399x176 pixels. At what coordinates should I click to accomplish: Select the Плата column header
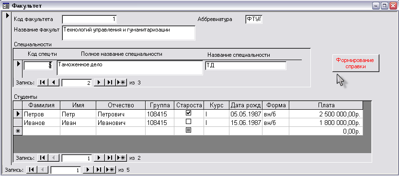pyautogui.click(x=326, y=105)
